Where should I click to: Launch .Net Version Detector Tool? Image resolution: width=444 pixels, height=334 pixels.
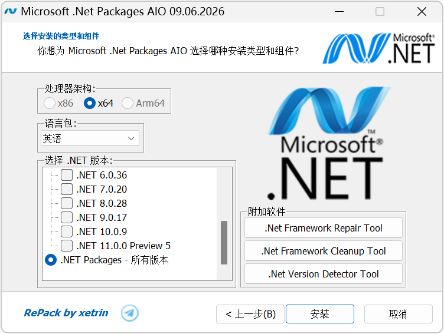click(x=324, y=274)
